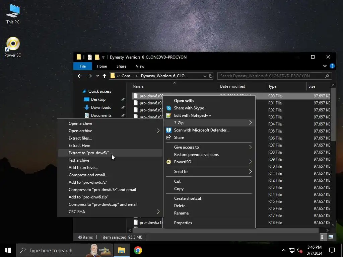Expand the CRC SHA submenu
The image size is (343, 257).
tap(158, 212)
